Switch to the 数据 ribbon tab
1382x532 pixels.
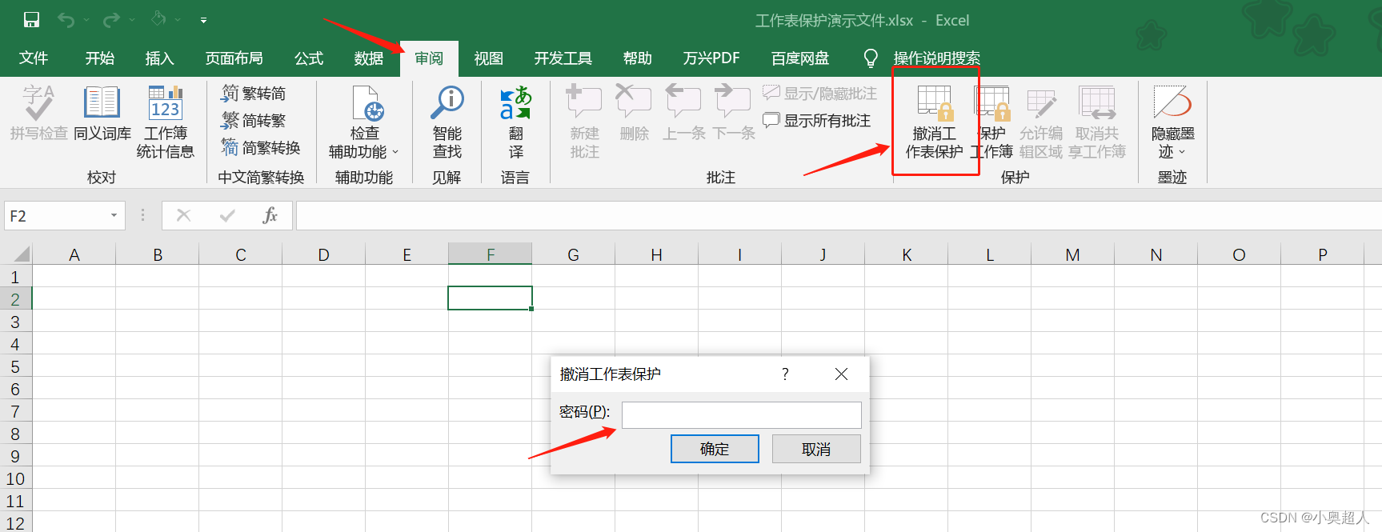point(369,58)
